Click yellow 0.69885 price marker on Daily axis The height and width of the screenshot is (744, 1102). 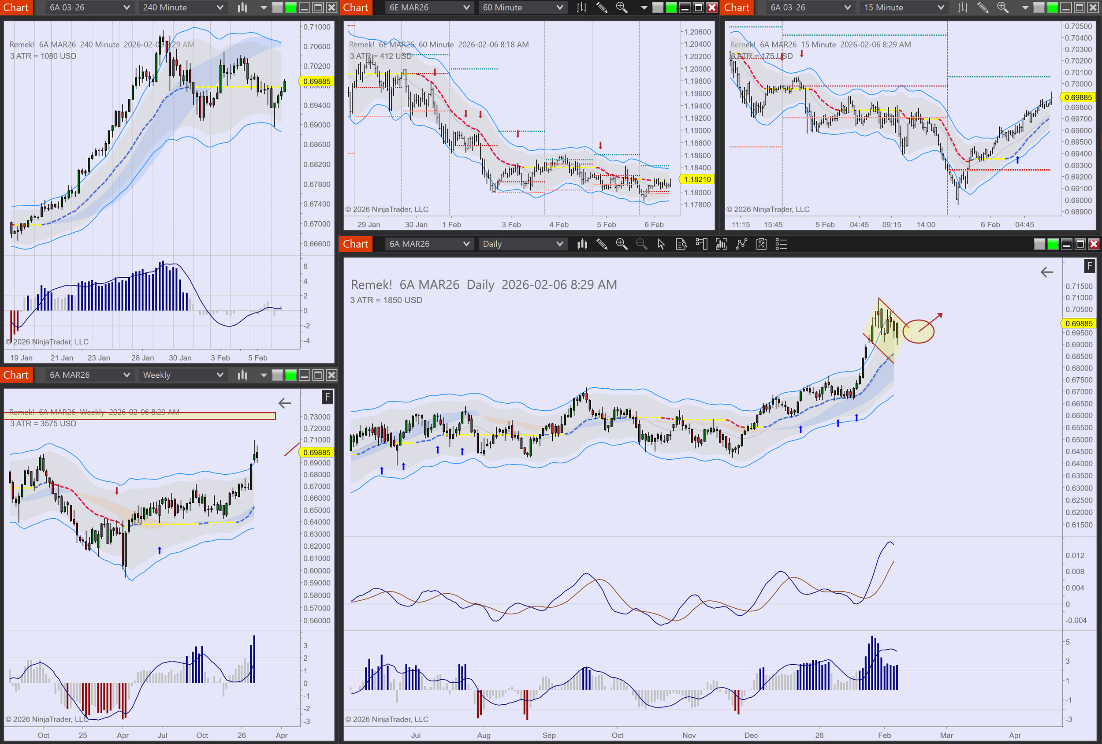1078,324
